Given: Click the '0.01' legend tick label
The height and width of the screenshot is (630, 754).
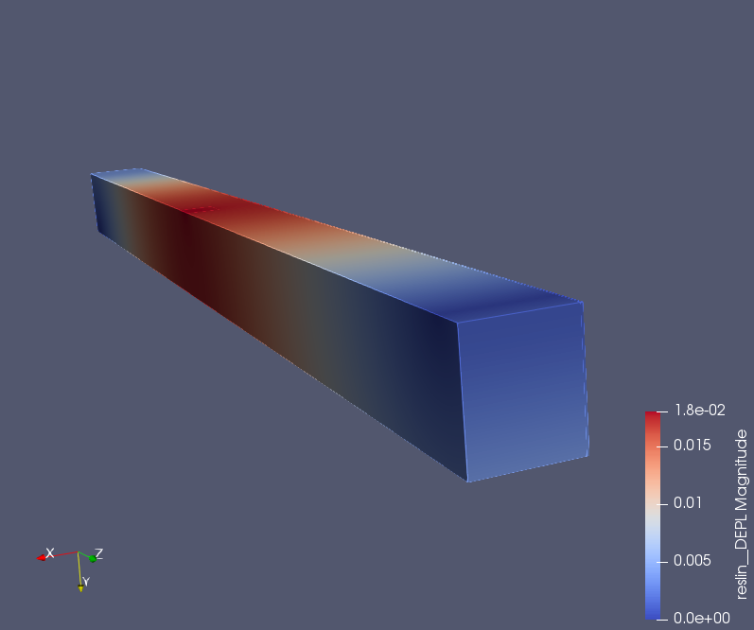Looking at the screenshot, I should (688, 503).
